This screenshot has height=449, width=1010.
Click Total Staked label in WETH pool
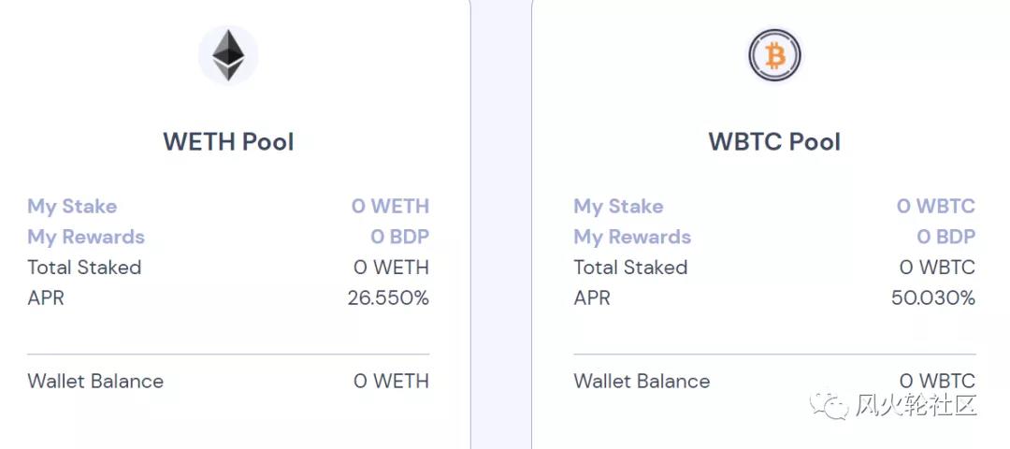(x=84, y=268)
